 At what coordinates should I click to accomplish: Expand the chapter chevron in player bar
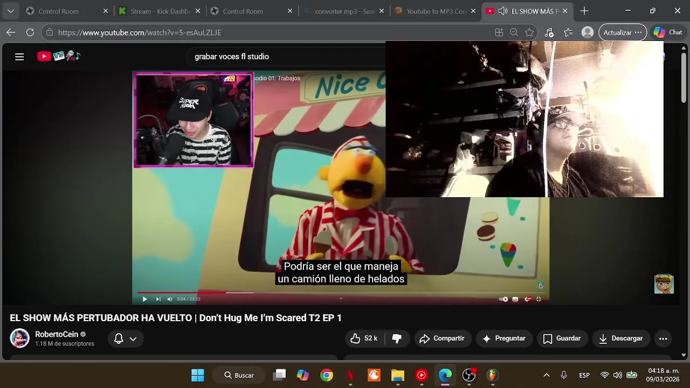pyautogui.click(x=341, y=299)
